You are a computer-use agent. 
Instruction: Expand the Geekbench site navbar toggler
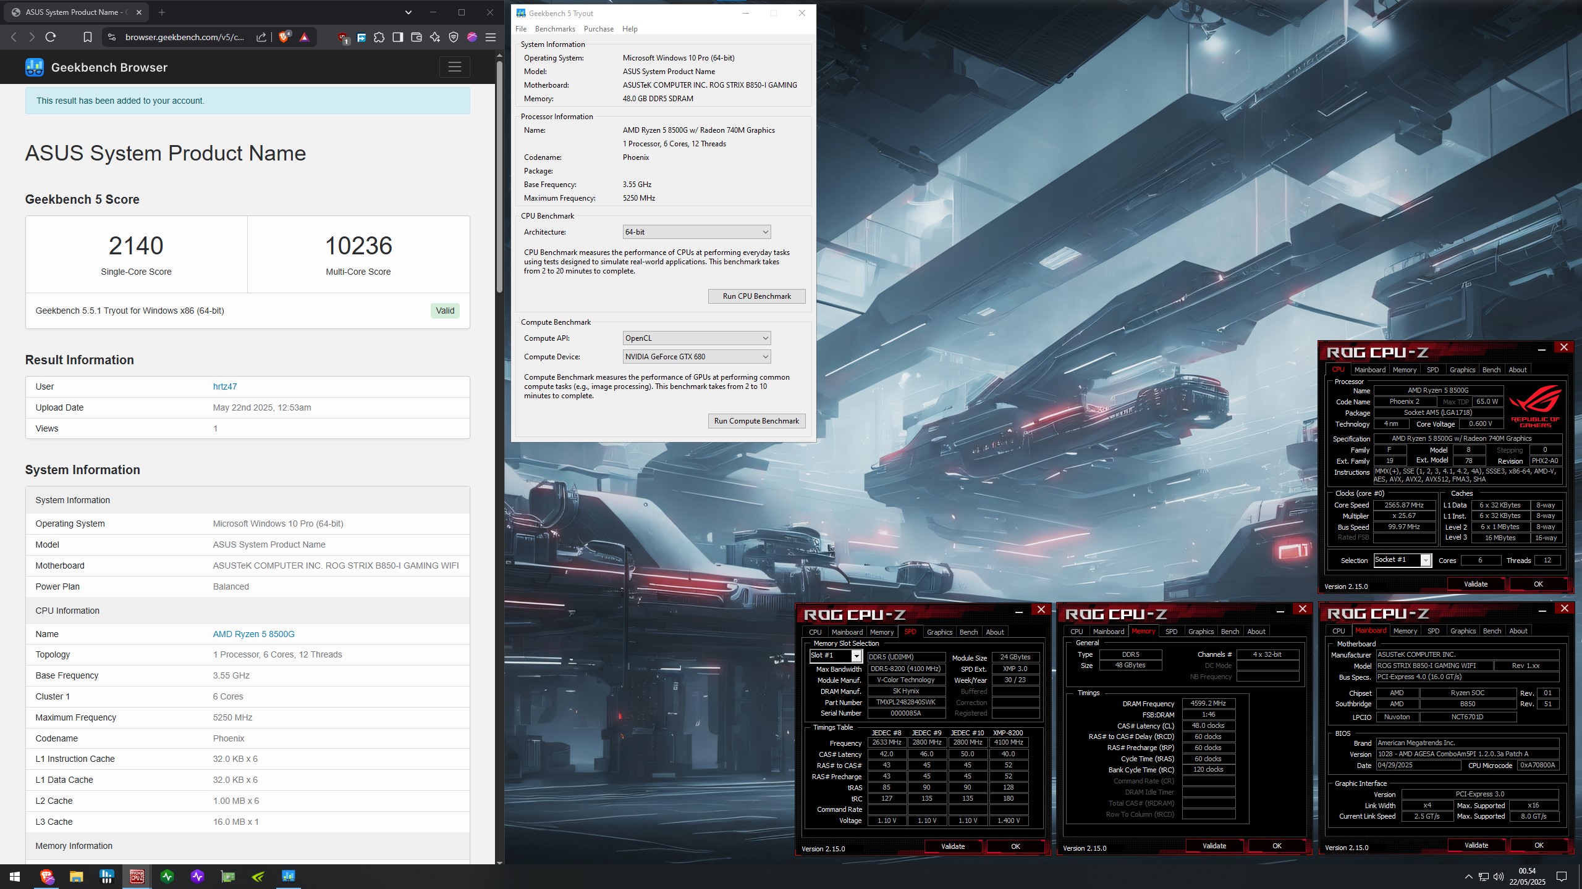coord(455,67)
